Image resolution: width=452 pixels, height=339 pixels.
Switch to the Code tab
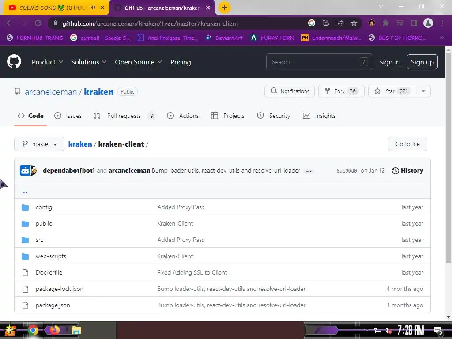tap(30, 116)
